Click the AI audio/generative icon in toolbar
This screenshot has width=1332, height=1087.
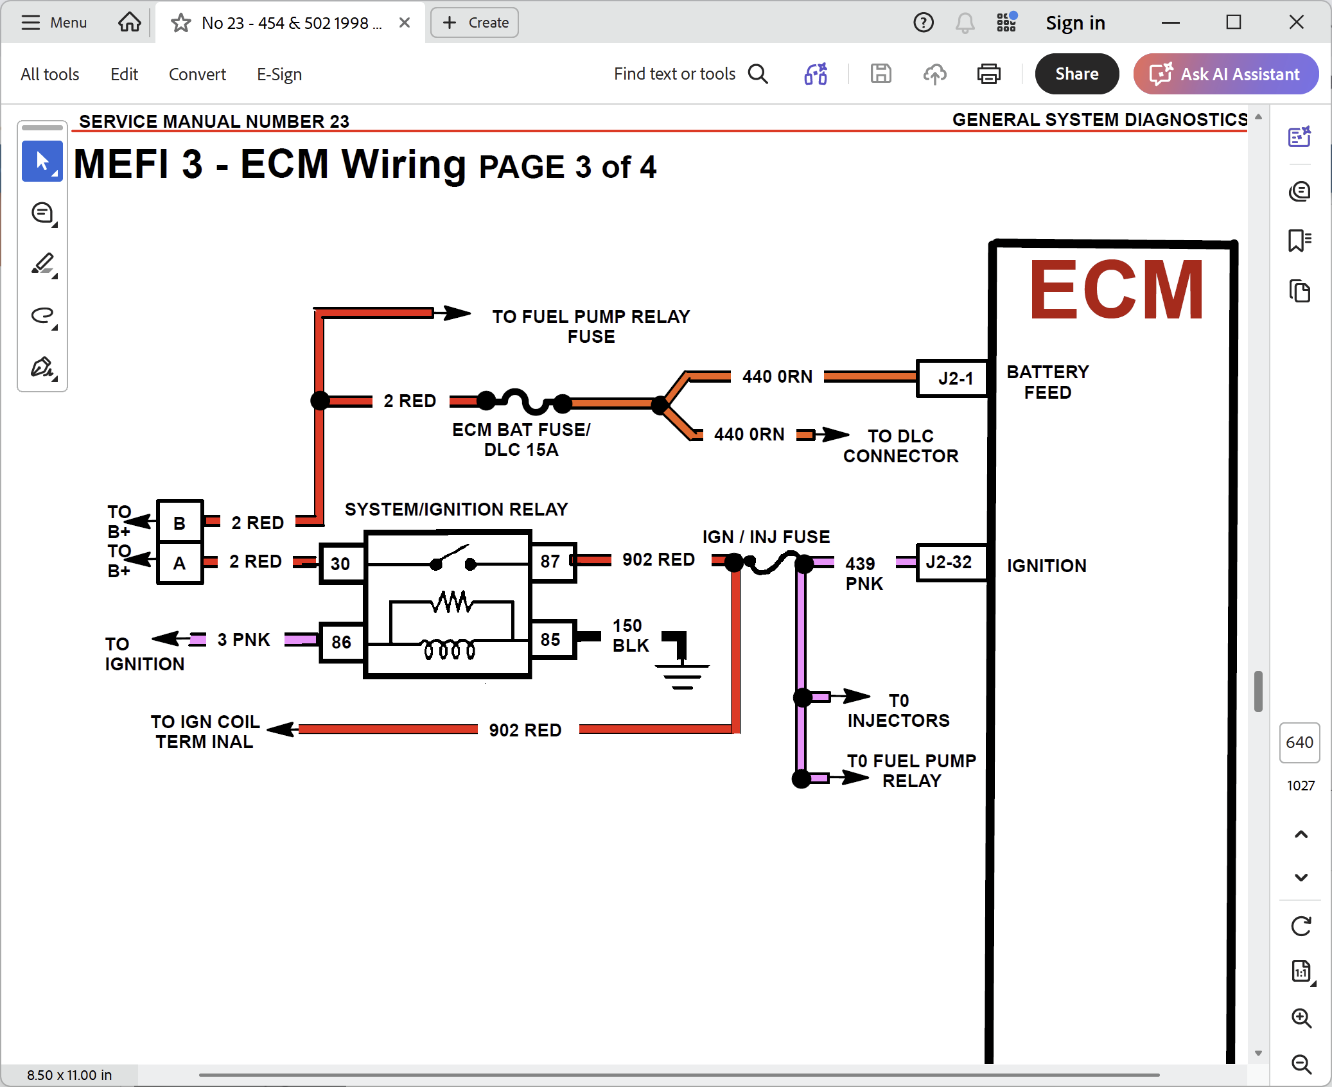click(x=816, y=74)
